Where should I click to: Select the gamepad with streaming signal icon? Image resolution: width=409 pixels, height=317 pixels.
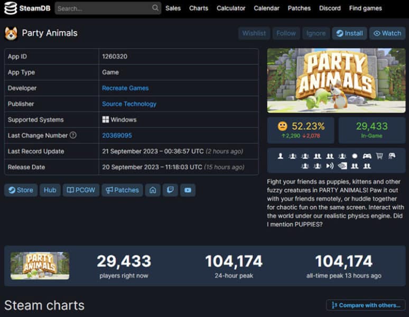click(392, 156)
